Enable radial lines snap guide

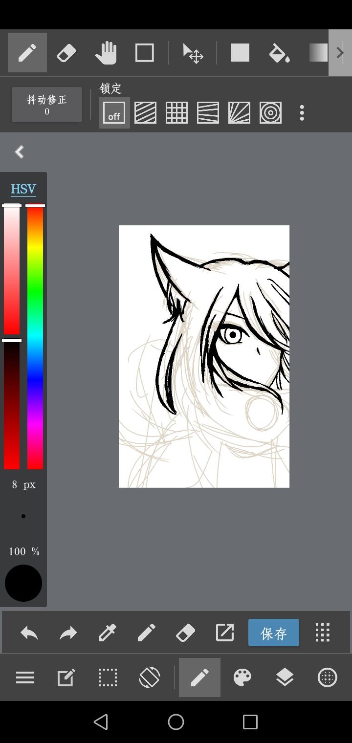(239, 113)
